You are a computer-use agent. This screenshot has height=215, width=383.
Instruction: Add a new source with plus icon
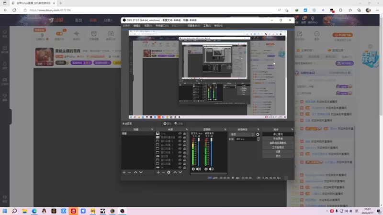pos(158,172)
